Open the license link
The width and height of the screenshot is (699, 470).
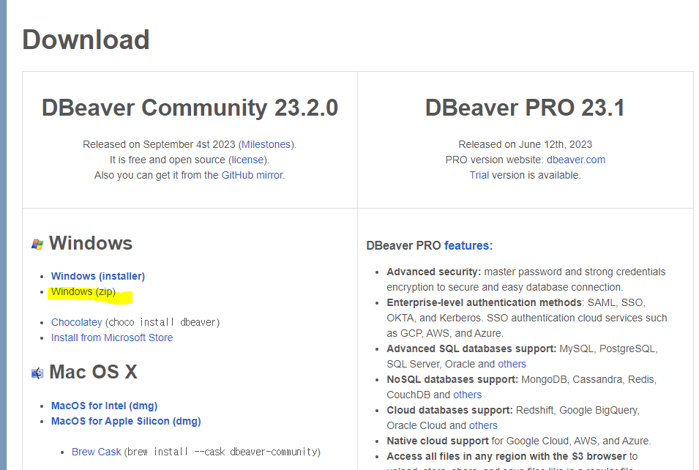coord(248,160)
